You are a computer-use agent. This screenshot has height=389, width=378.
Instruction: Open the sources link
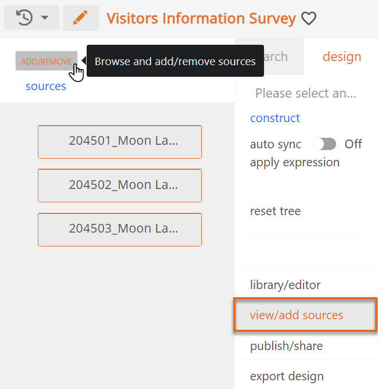(x=46, y=86)
